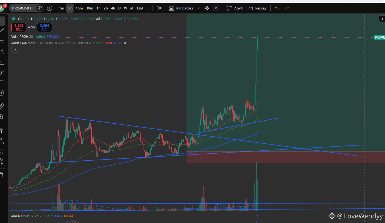Click the 0.001 spread value
Image resolution: width=385 pixels, height=223 pixels.
(32, 27)
